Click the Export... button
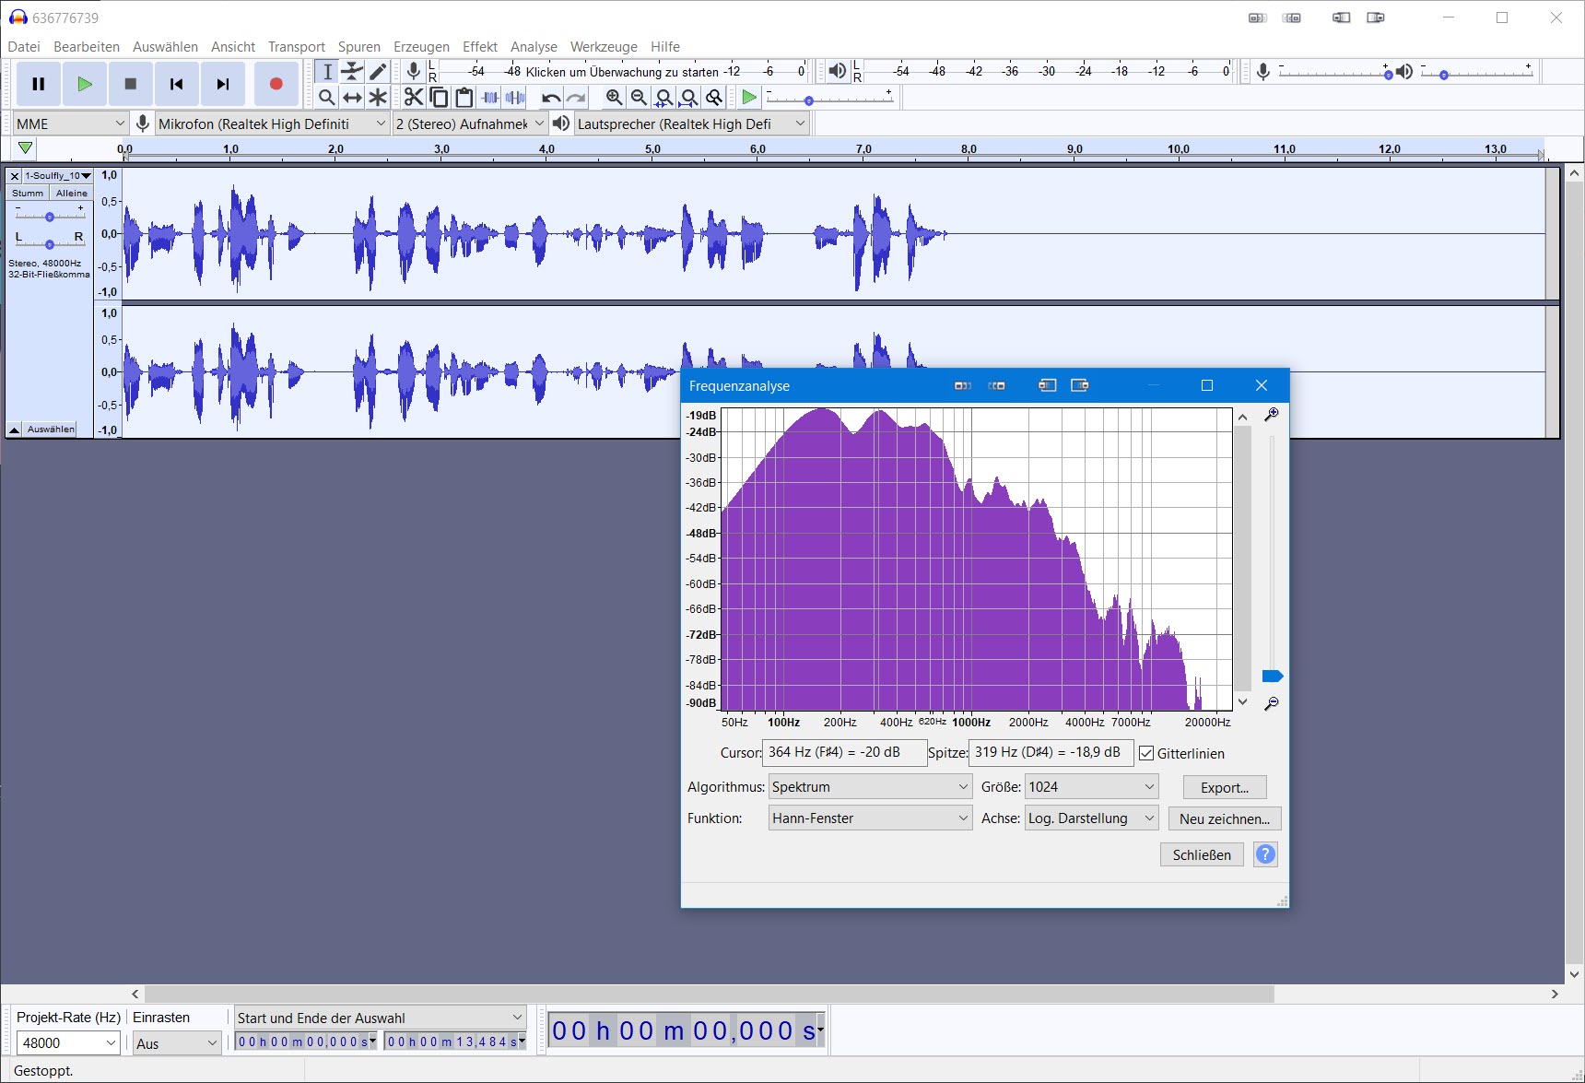1585x1083 pixels. click(1224, 788)
